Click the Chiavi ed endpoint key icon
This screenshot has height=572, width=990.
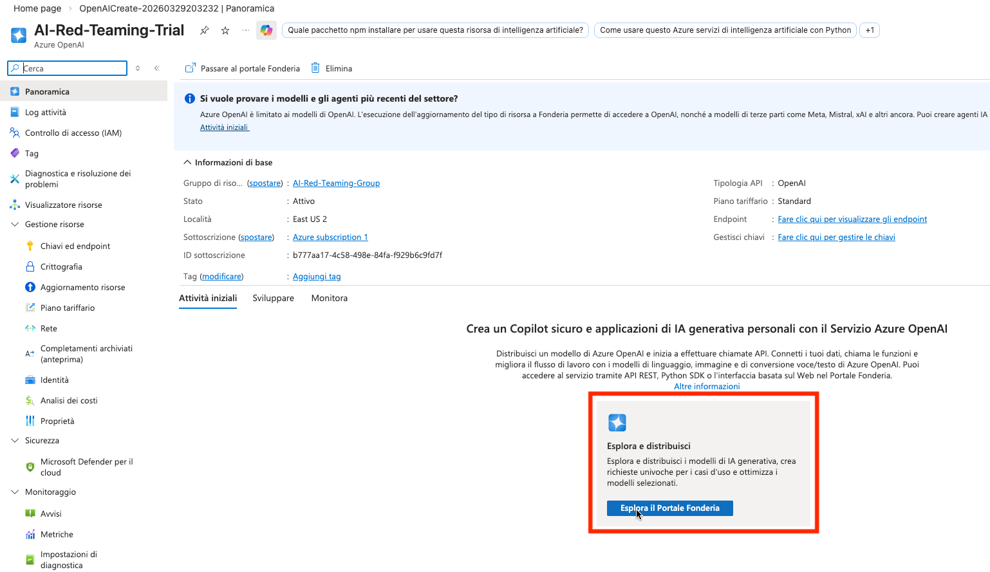point(30,246)
